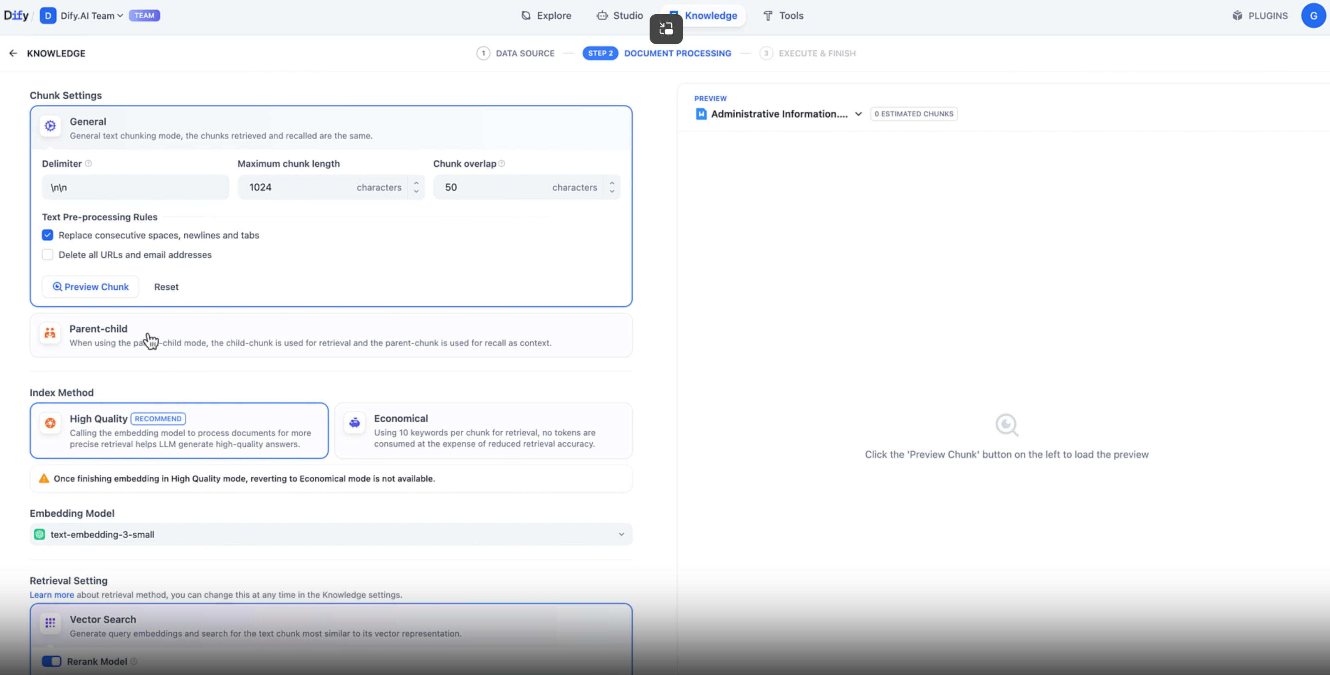Click the Economical piggy bank icon

tap(355, 423)
